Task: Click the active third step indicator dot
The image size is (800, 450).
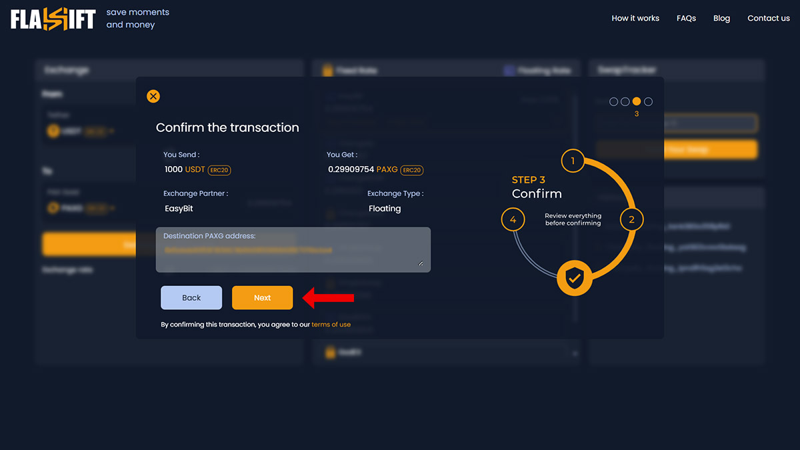Action: pyautogui.click(x=637, y=101)
